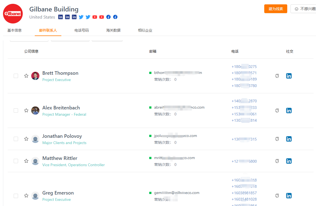
Task: Open Greg Emerson's LinkedIn profile
Action: coord(289,196)
